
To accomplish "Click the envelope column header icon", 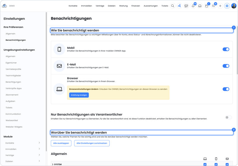I will pyautogui.click(x=227, y=159).
